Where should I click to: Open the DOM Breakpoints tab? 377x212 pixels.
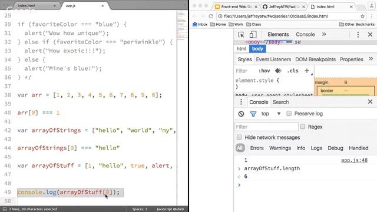[x=315, y=59]
